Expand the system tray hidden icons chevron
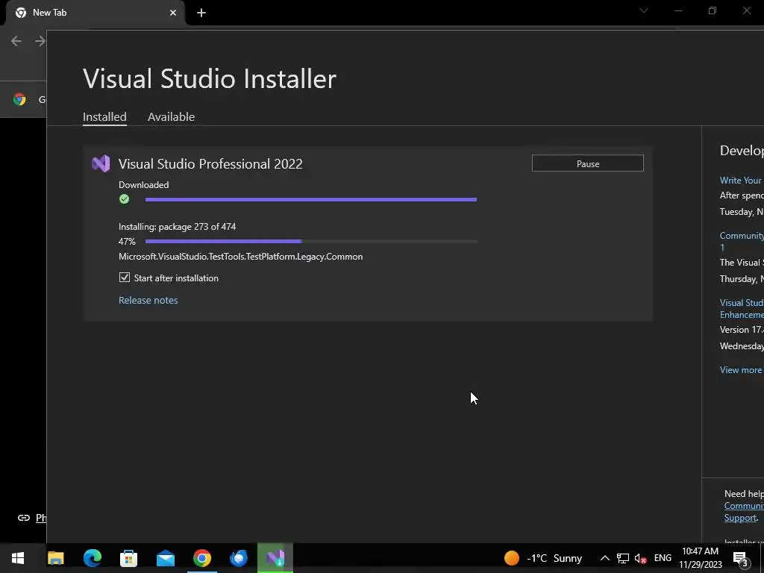The width and height of the screenshot is (764, 573). pos(604,558)
